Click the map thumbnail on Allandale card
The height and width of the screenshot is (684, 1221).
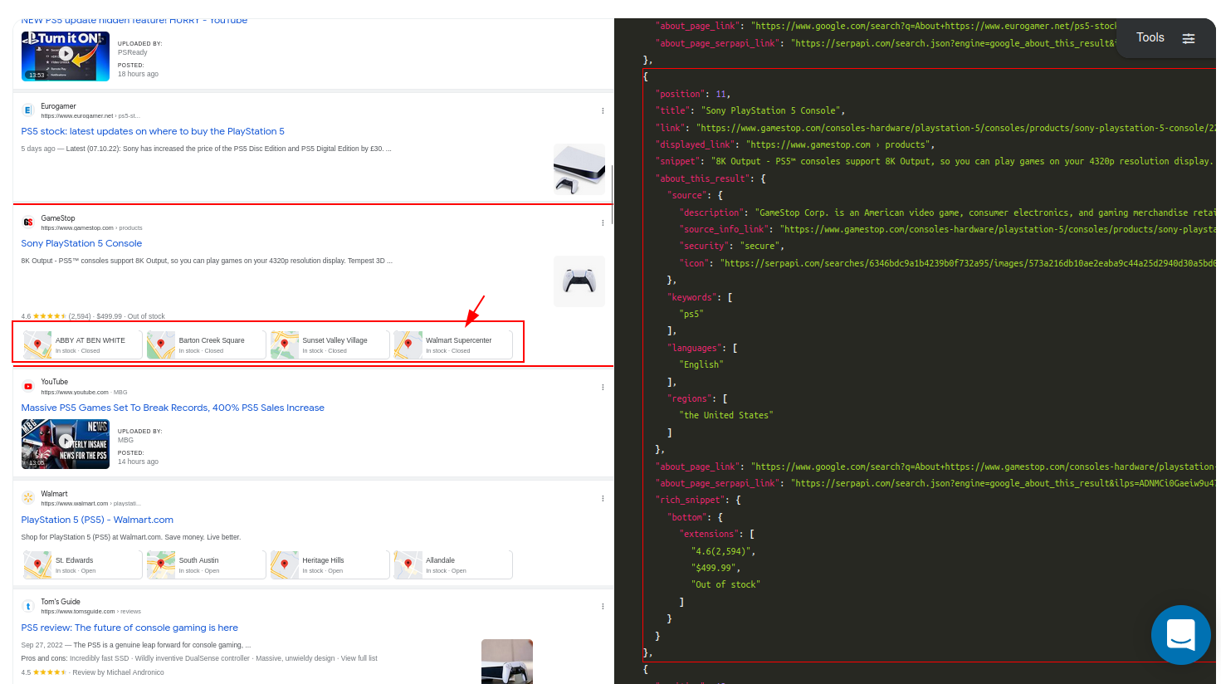(408, 564)
